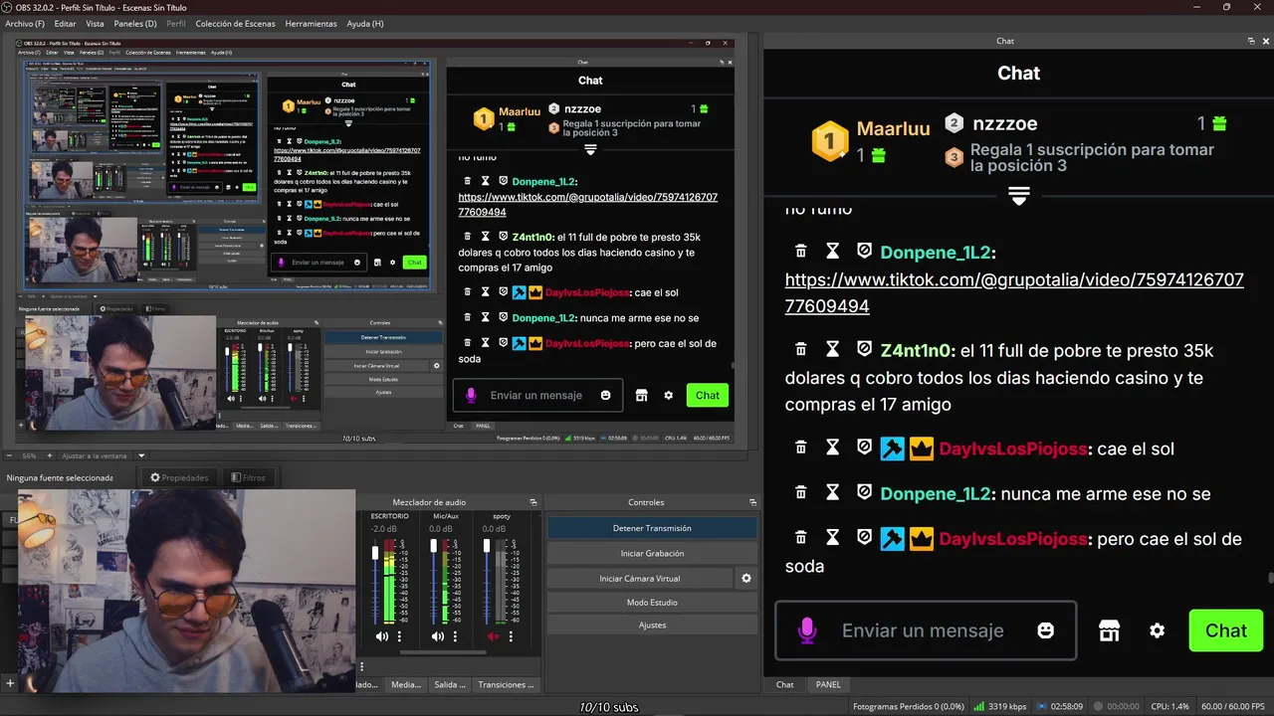Click the chat messages scrollbar
This screenshot has height=716, width=1274.
1270,579
